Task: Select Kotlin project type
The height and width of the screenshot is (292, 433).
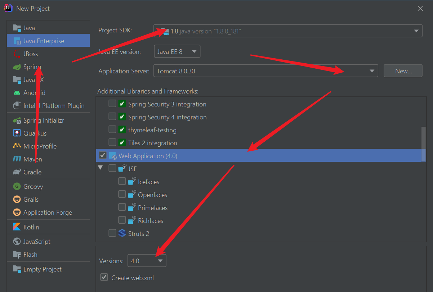Action: point(48,227)
